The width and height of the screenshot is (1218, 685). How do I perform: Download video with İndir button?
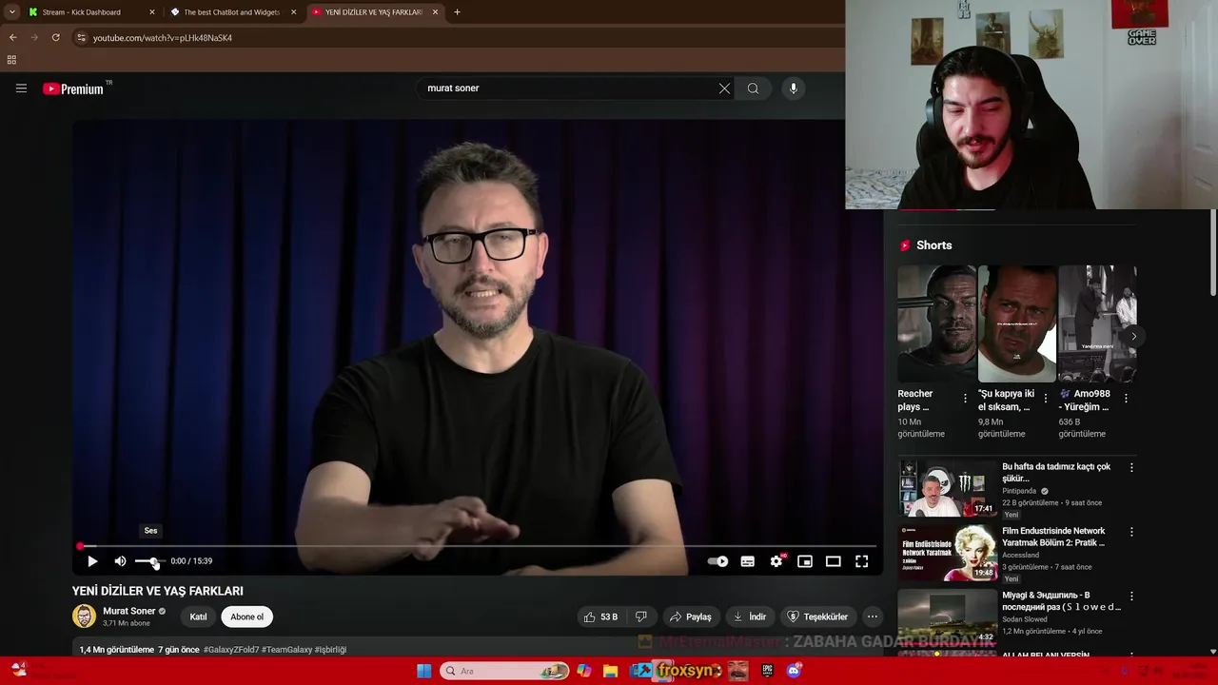pyautogui.click(x=749, y=616)
